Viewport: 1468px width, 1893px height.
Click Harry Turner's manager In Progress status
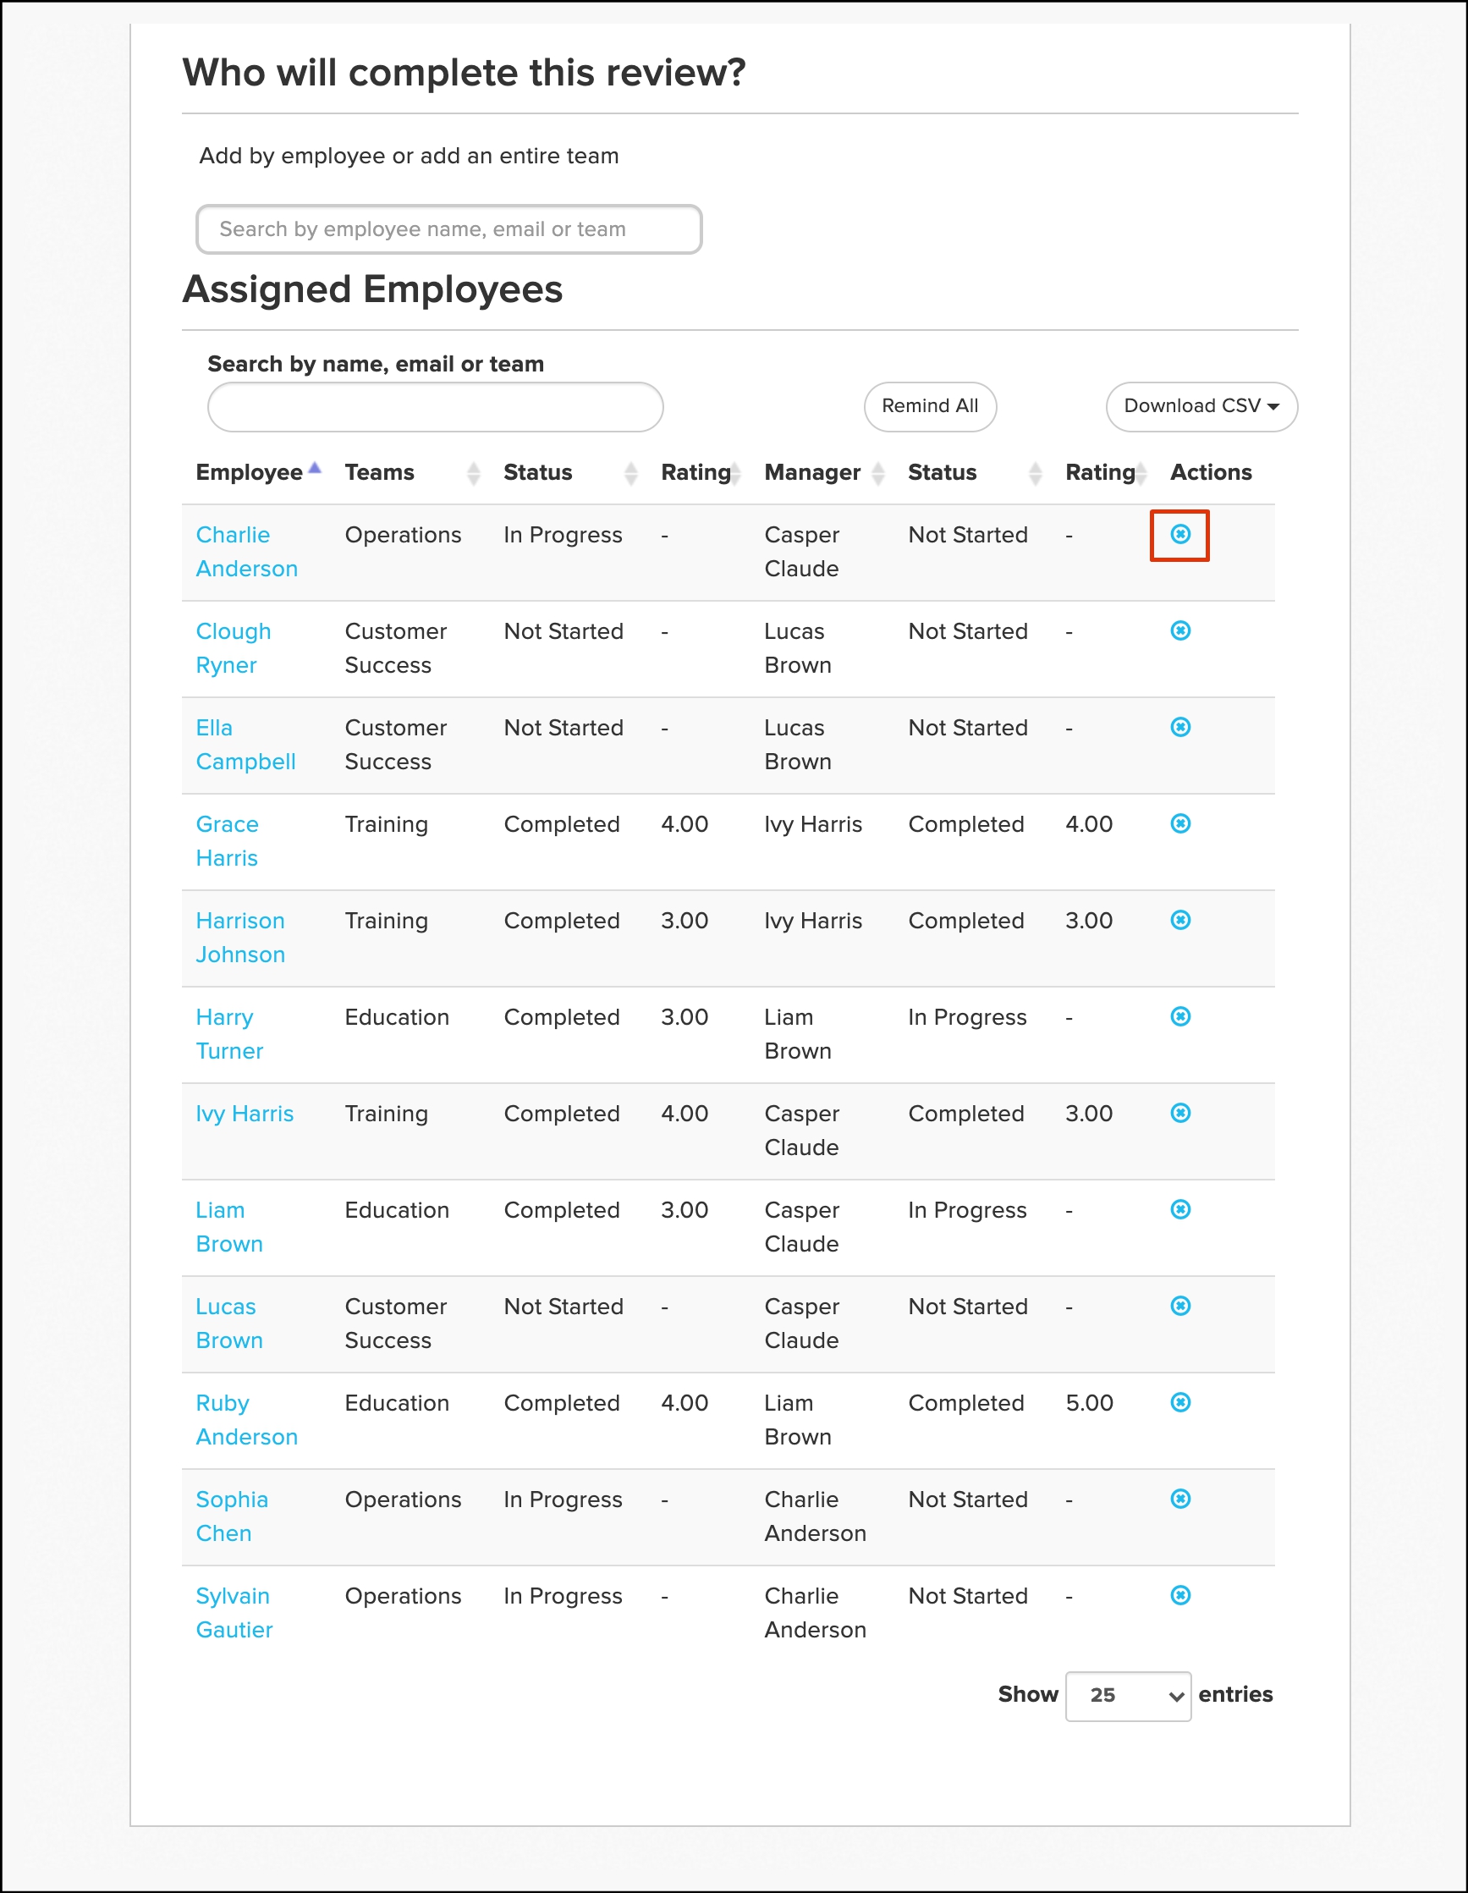(x=967, y=1016)
